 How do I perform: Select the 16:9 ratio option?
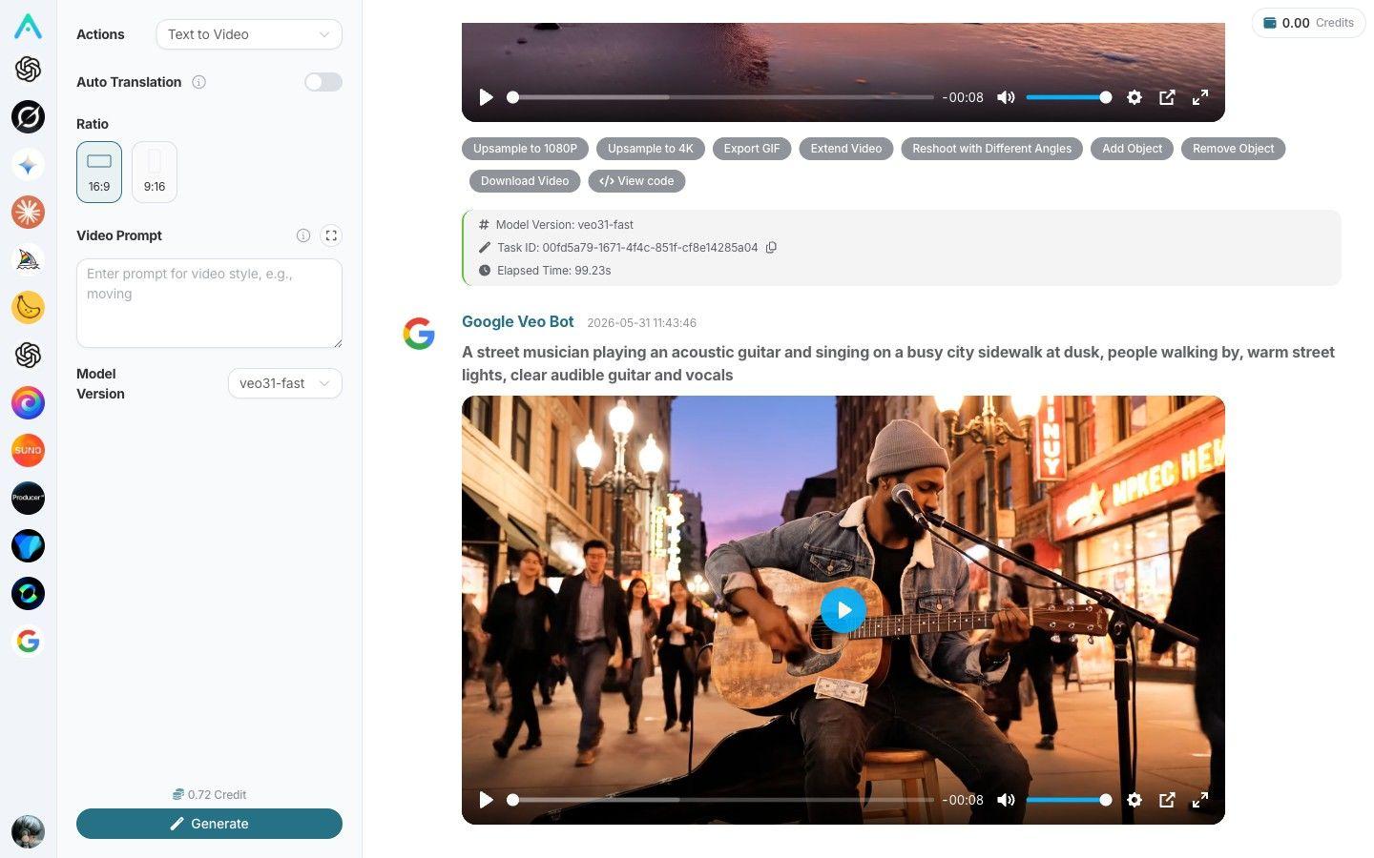(99, 172)
